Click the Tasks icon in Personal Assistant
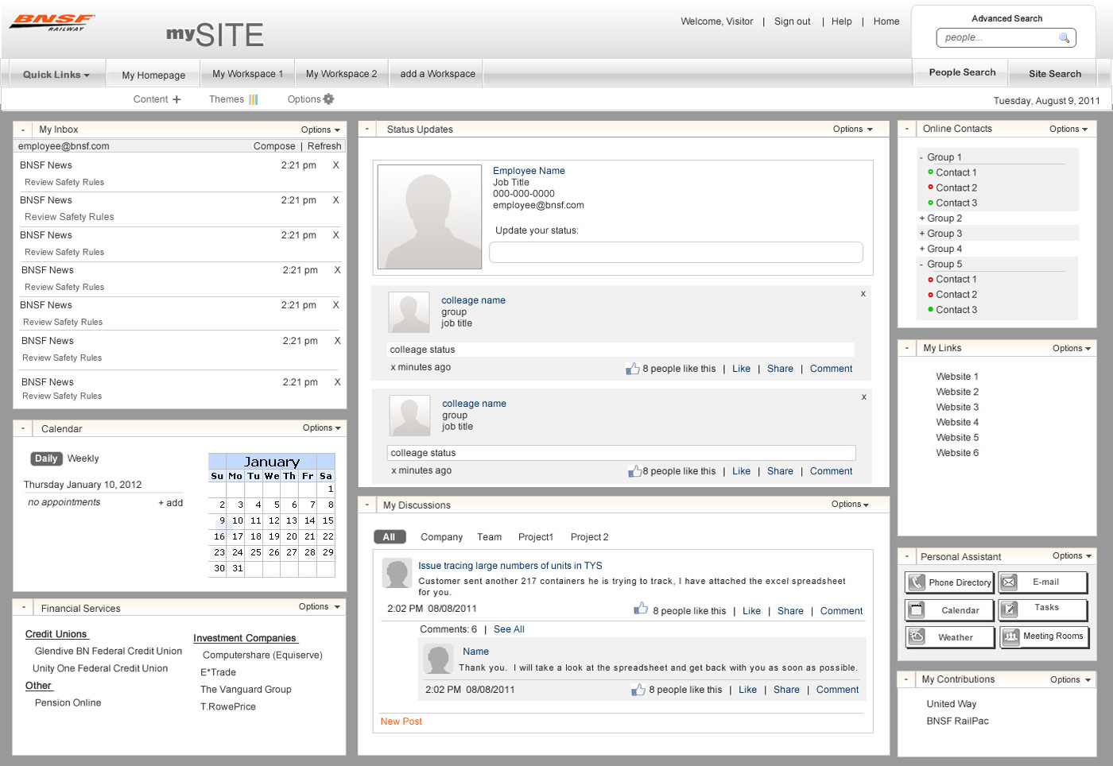The image size is (1113, 766). coord(1009,610)
